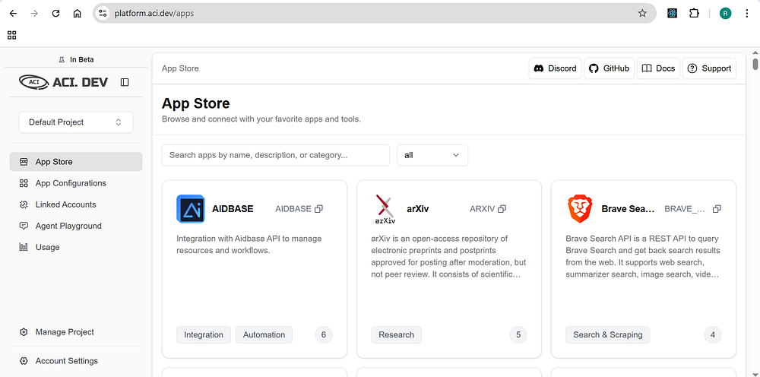Open the Chrome three-dot menu
The height and width of the screenshot is (377, 760).
[746, 13]
